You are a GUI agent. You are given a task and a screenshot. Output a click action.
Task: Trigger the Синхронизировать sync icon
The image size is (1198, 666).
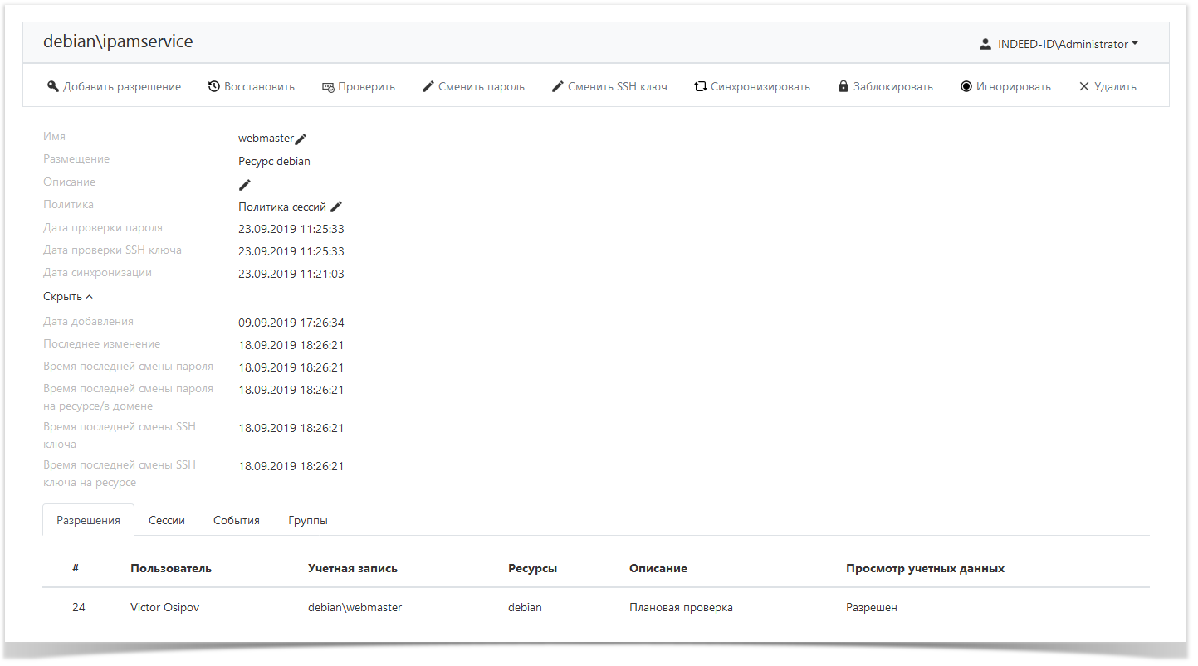(x=700, y=85)
